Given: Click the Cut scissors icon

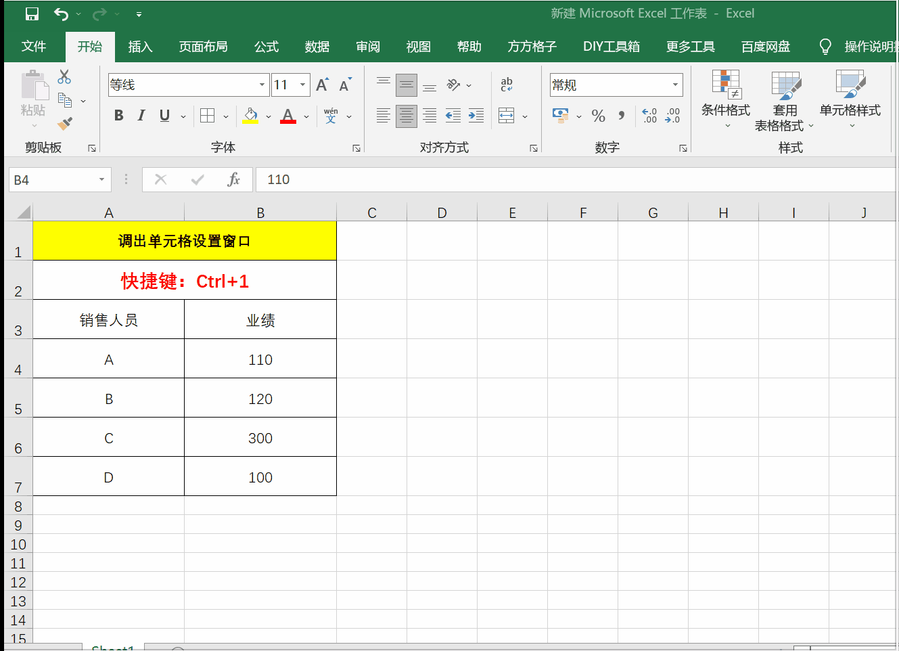Looking at the screenshot, I should pyautogui.click(x=64, y=76).
